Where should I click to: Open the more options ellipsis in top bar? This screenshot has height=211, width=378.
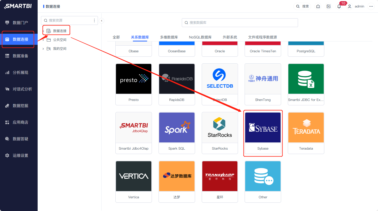371,6
